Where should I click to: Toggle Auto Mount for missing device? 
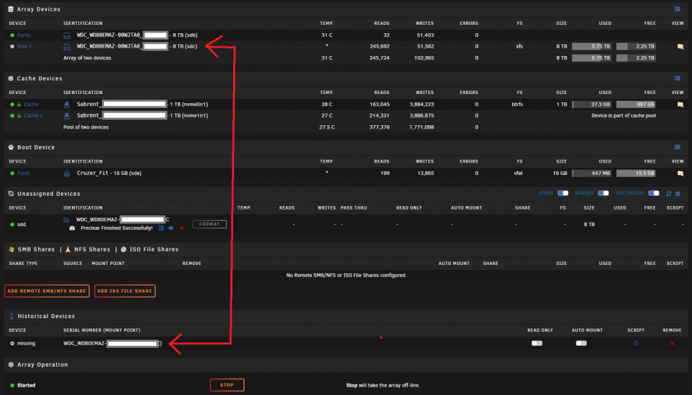[x=581, y=343]
